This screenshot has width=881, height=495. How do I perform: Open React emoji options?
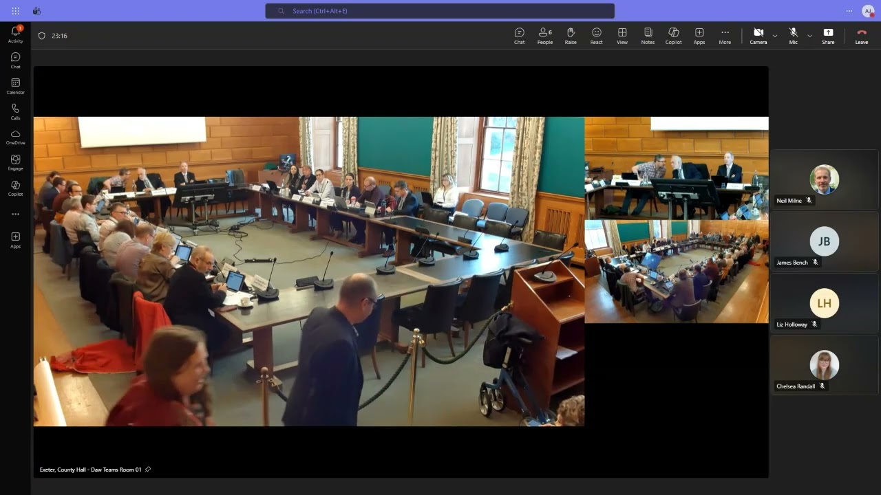[x=596, y=36]
